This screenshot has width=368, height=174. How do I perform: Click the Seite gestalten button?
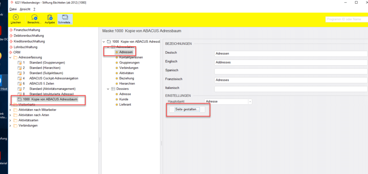tap(187, 110)
